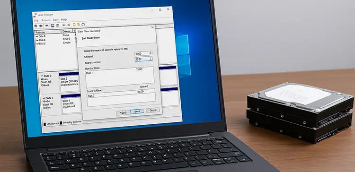Click the thin black left-arrow toolbar icon
The width and height of the screenshot is (355, 172).
tap(64, 25)
